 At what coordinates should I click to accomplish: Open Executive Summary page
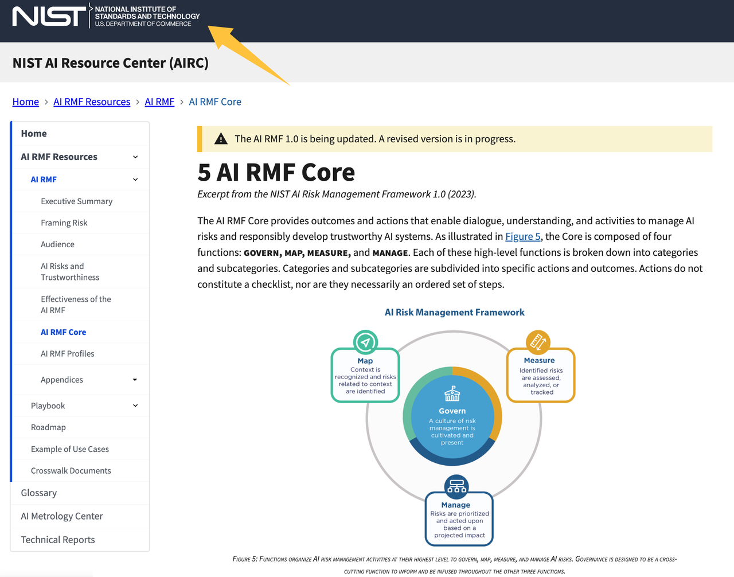tap(77, 201)
